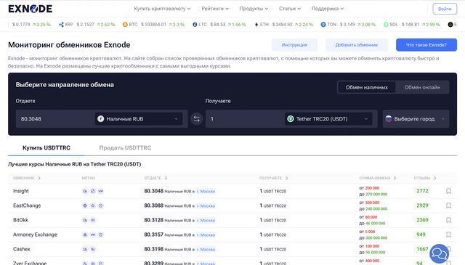
Task: Sort by the Получаете column
Action: [x=273, y=178]
